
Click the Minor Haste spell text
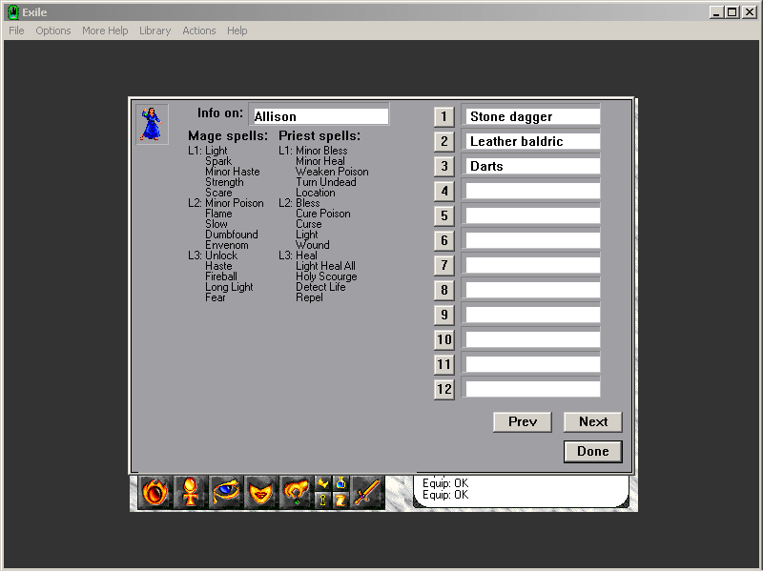pos(232,172)
